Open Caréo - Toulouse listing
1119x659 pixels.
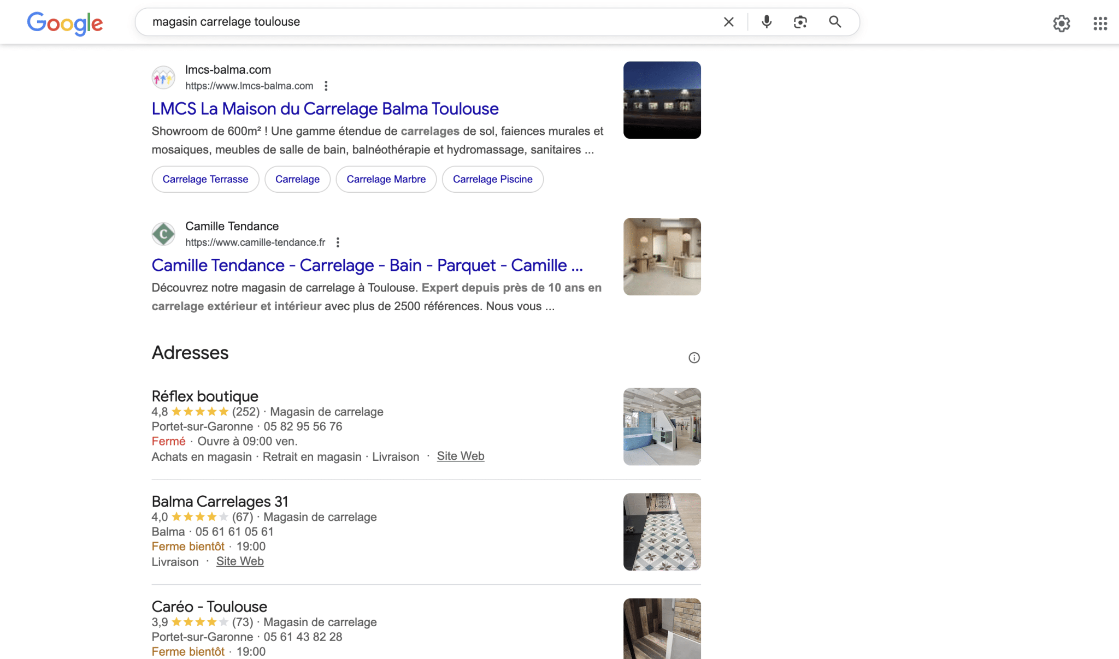pyautogui.click(x=209, y=607)
